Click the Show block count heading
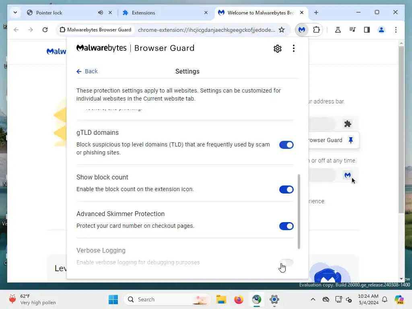 coord(102,177)
